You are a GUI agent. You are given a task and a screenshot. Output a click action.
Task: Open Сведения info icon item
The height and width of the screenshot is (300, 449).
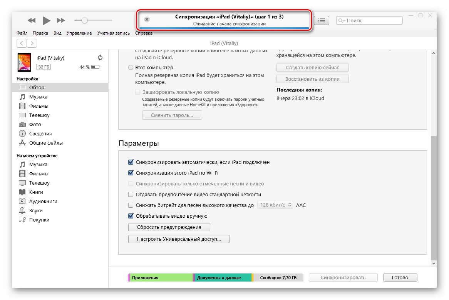(x=60, y=133)
